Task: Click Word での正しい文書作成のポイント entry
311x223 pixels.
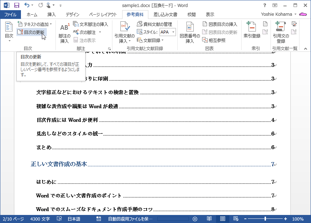Action: [x=79, y=196]
